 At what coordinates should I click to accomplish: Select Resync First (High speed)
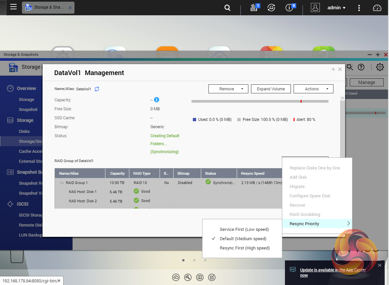244,248
